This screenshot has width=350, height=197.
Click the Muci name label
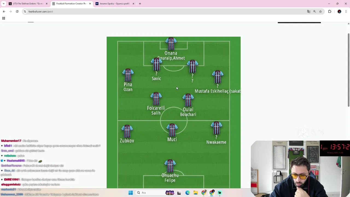click(172, 140)
